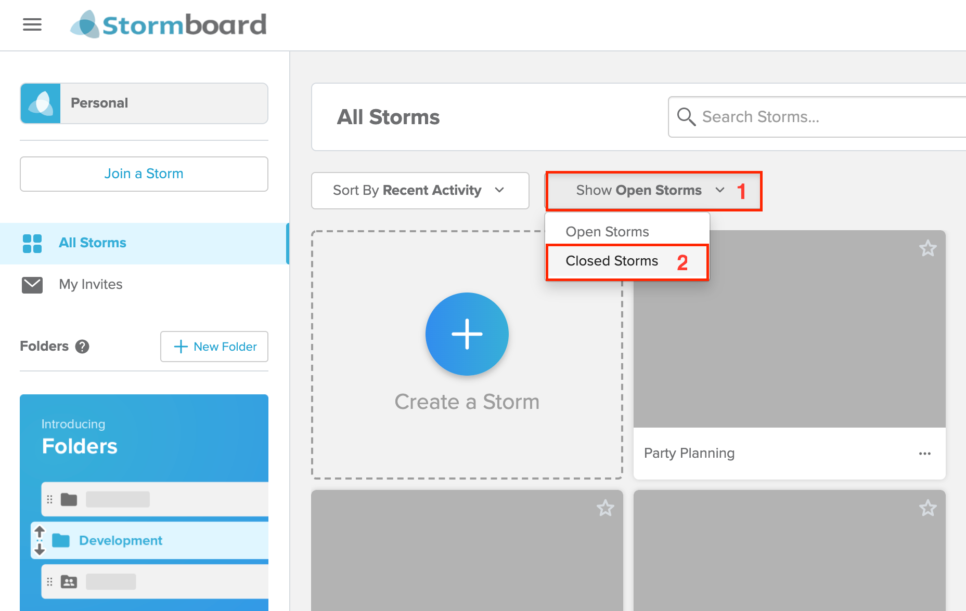Open the hamburger menu
The height and width of the screenshot is (611, 966).
[32, 24]
